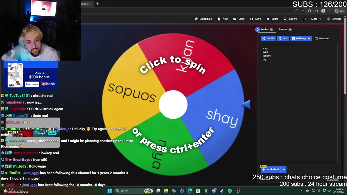This screenshot has width=347, height=195.
Task: Open Copilot Chat in browser
Action: pos(339,11)
